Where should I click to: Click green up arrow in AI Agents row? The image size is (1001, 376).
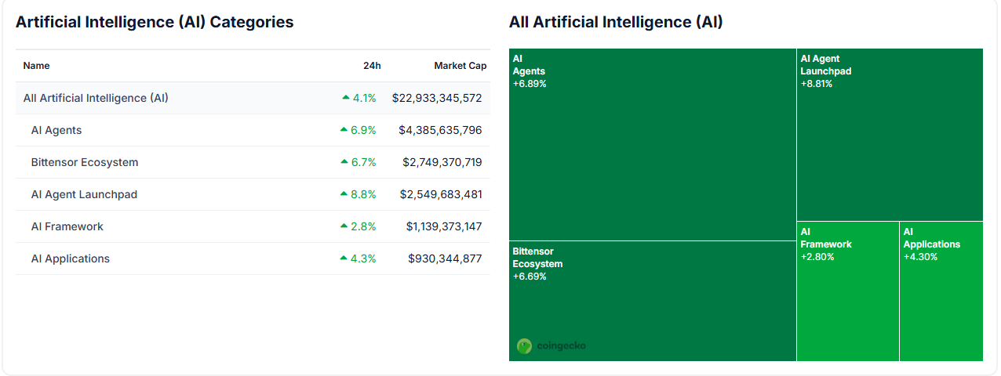coord(344,130)
